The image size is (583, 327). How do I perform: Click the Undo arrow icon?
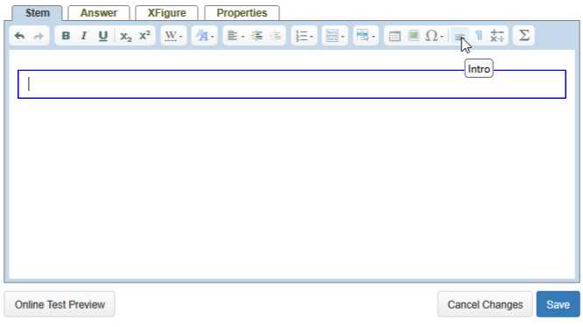click(x=19, y=36)
